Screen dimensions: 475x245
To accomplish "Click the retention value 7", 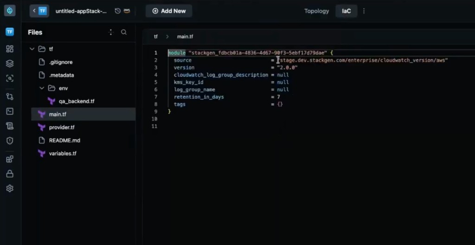I will 278,97.
